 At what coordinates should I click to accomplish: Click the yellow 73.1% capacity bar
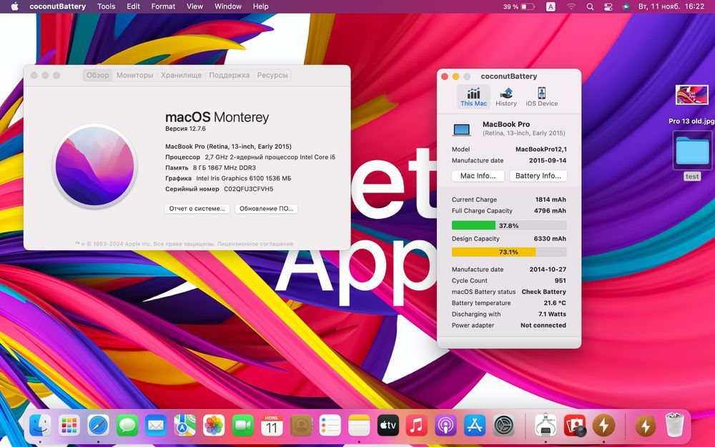coord(509,252)
